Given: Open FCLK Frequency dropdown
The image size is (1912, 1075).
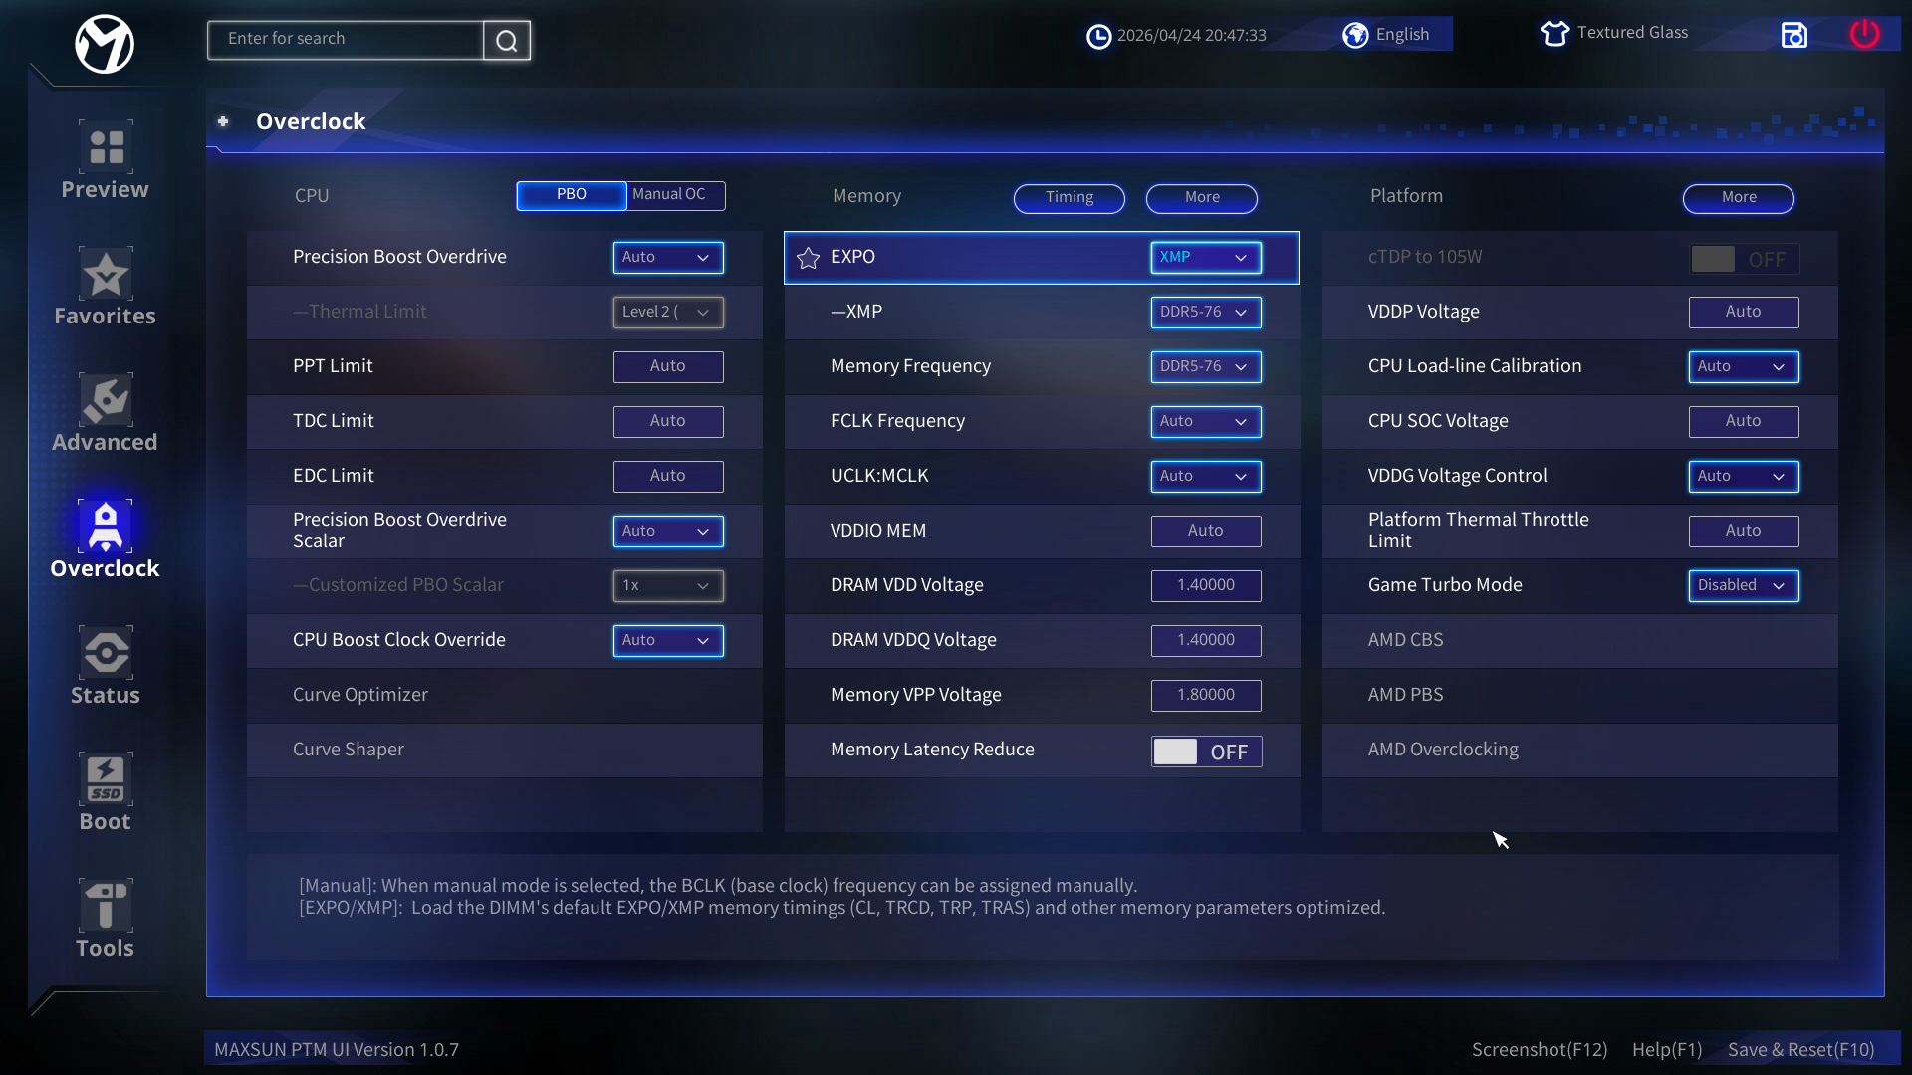Looking at the screenshot, I should tap(1206, 422).
